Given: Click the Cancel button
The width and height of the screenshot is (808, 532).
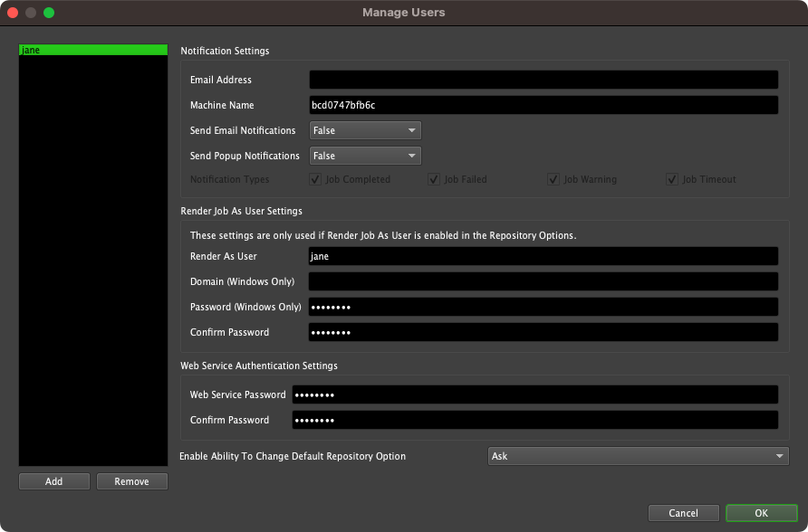Looking at the screenshot, I should [684, 513].
